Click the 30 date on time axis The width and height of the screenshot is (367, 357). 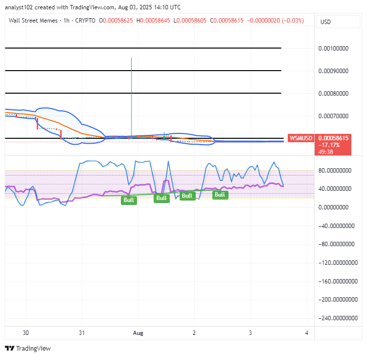pos(26,333)
